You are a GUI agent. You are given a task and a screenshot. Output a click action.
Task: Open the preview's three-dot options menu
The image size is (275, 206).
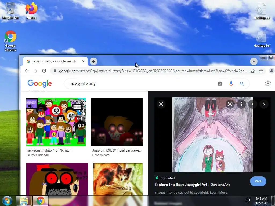point(241,104)
